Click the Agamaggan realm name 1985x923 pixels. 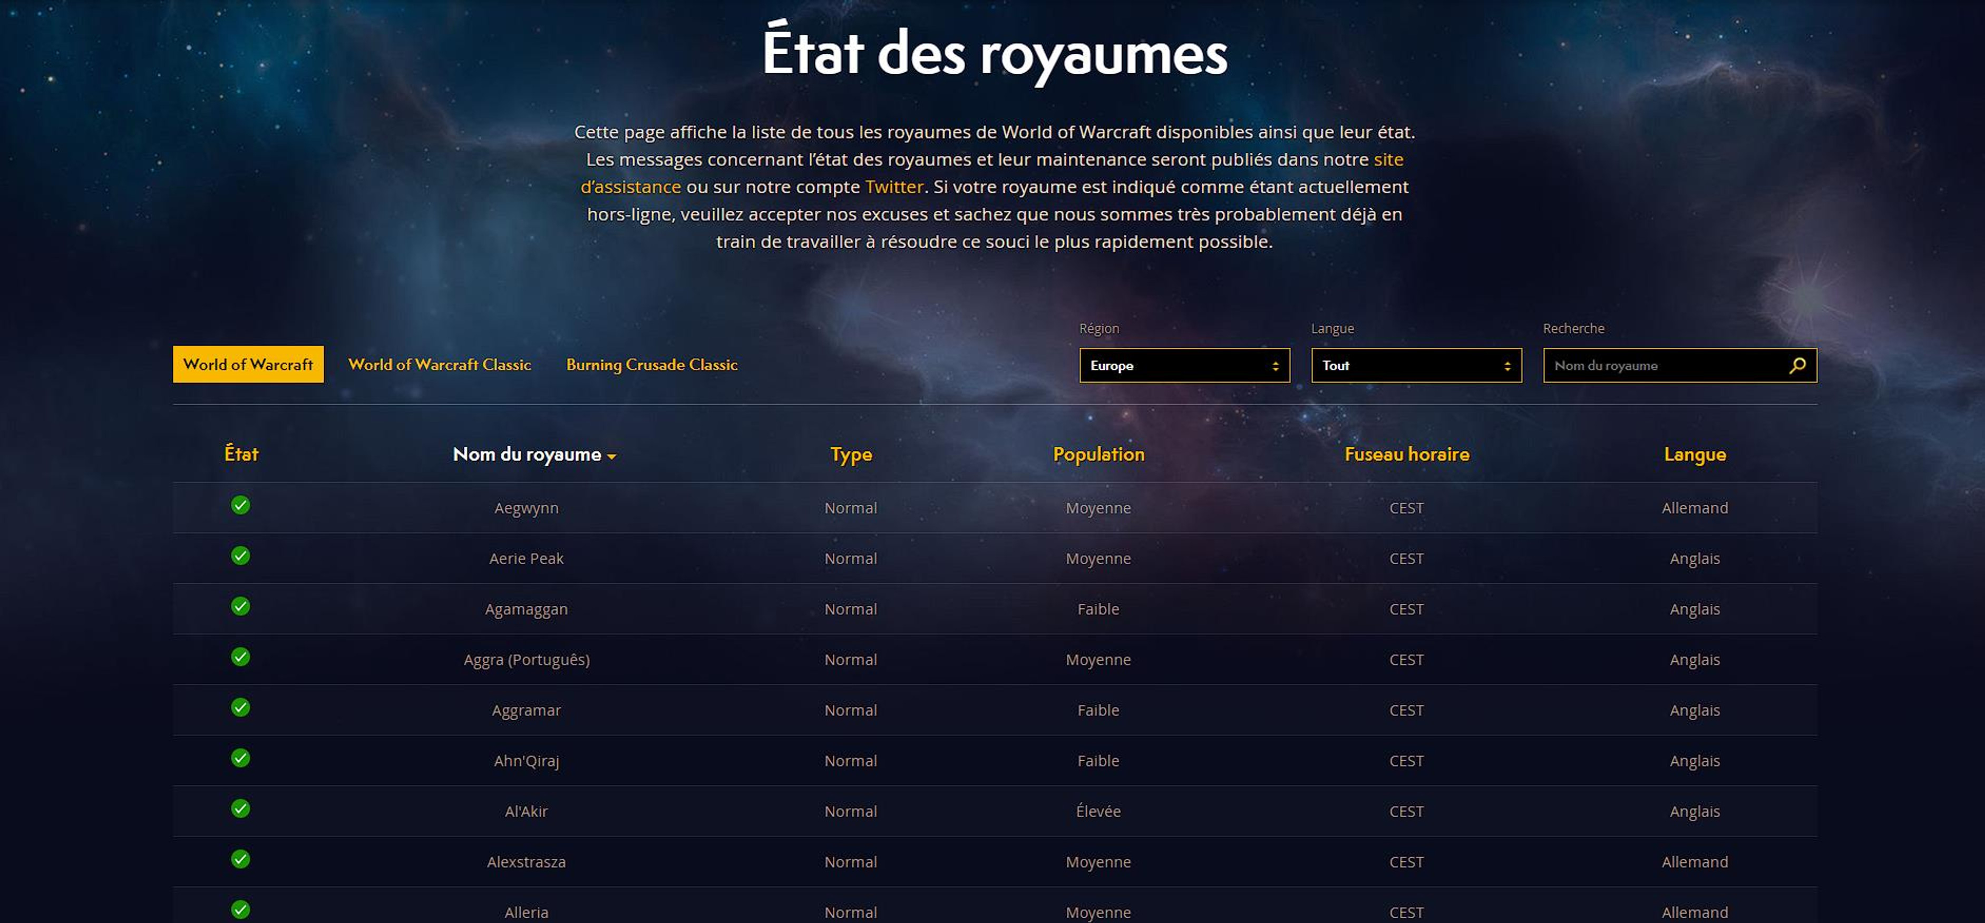click(x=527, y=610)
